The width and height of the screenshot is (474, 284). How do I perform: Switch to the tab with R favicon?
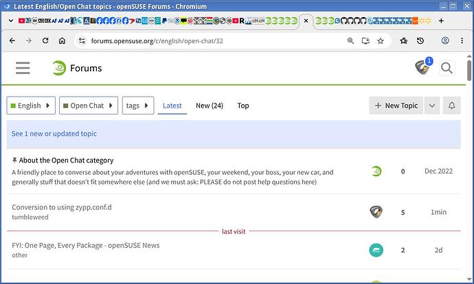pyautogui.click(x=242, y=21)
